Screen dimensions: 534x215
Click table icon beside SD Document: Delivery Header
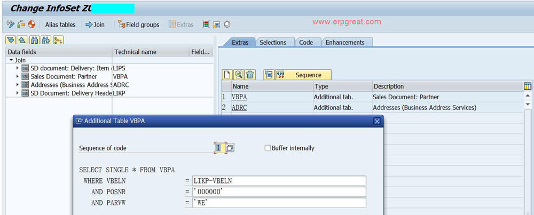[25, 93]
